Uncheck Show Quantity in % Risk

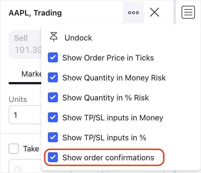pyautogui.click(x=53, y=98)
